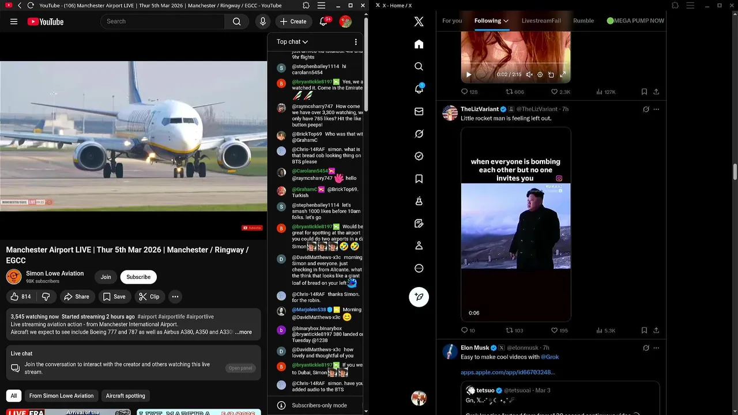This screenshot has width=738, height=415.
Task: Open Bookmarks in the X sidebar
Action: click(x=419, y=179)
